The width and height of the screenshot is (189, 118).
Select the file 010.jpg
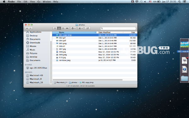pos(94,58)
